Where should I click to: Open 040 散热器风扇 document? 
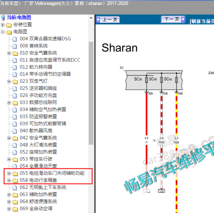click(x=36, y=131)
